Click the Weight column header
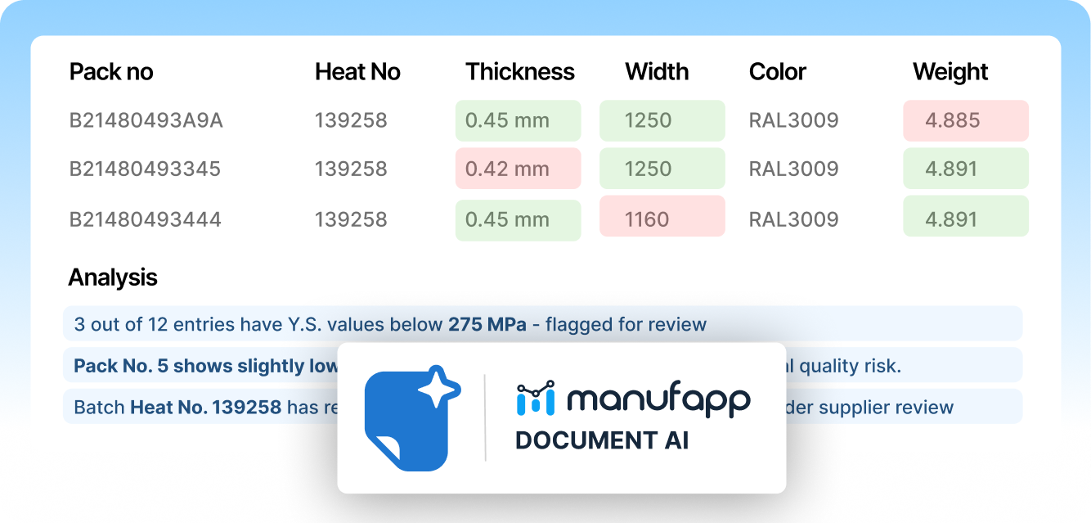 [x=950, y=72]
